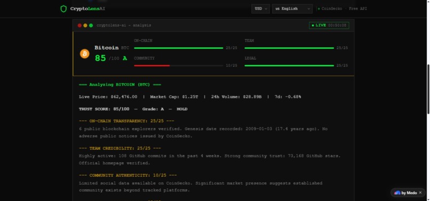Click the ON-CHAIN green progress bar

[x=179, y=48]
